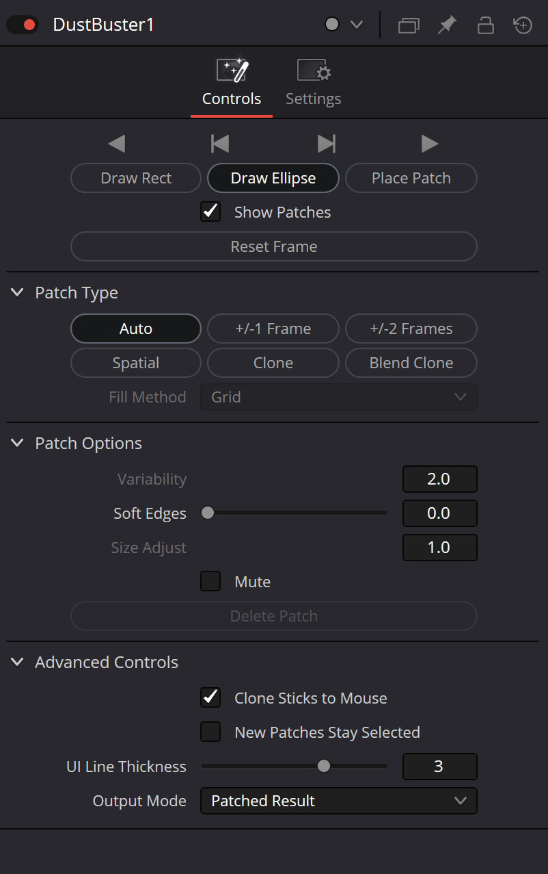Click the Soft Edges label
Image resolution: width=548 pixels, height=874 pixels.
tap(150, 513)
